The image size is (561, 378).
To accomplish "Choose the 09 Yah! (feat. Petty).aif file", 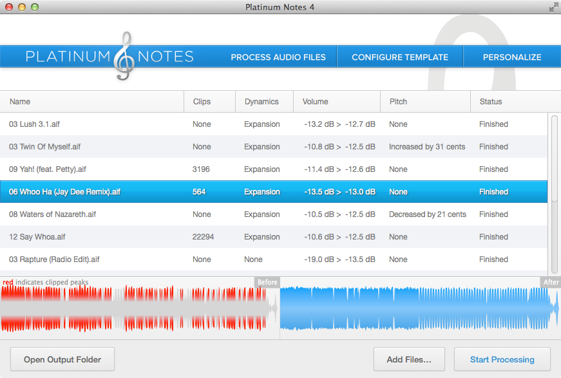I will coord(48,169).
